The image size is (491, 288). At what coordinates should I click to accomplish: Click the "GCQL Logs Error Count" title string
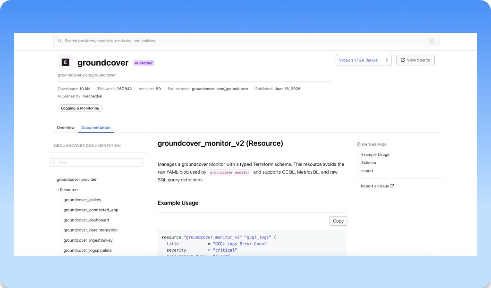tap(240, 244)
